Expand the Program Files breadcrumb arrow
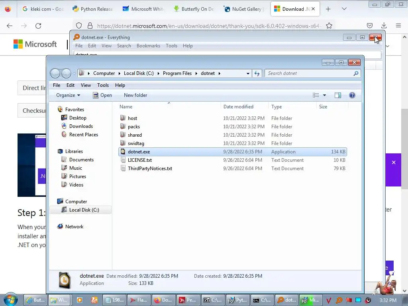Image resolution: width=408 pixels, height=306 pixels. tap(196, 73)
